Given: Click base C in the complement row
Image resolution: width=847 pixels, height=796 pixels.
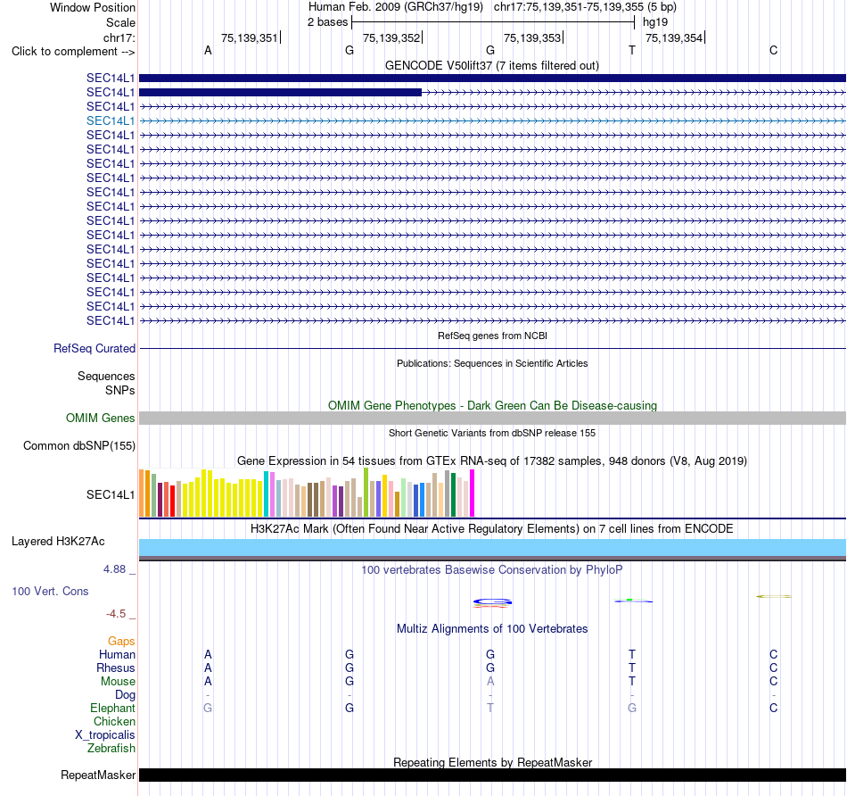Looking at the screenshot, I should (774, 50).
